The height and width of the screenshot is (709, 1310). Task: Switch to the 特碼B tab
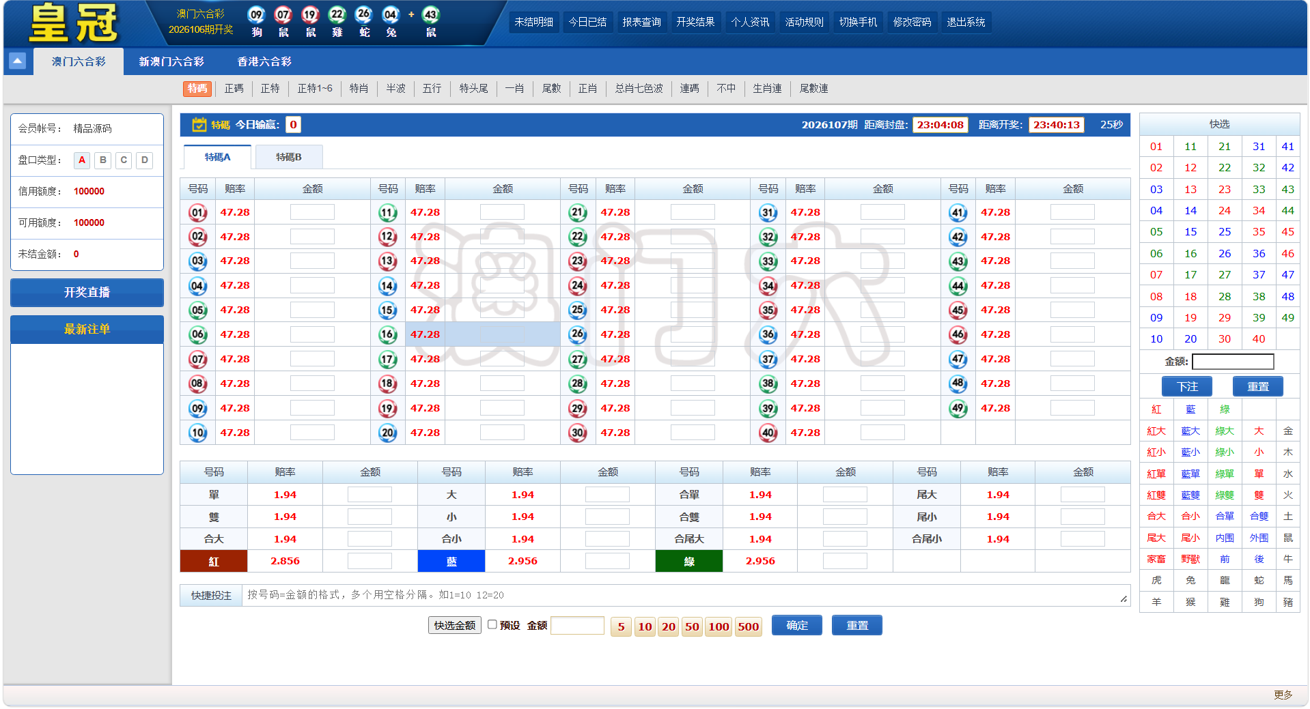[288, 157]
